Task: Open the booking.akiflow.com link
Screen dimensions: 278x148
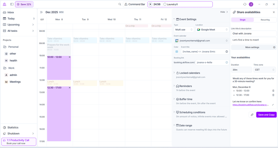Action: pos(251,105)
